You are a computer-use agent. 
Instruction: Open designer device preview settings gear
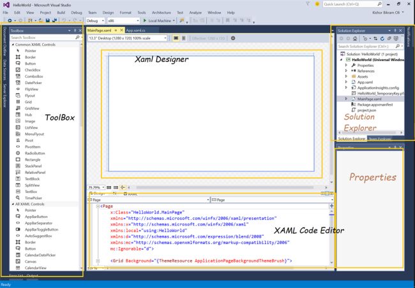(x=233, y=38)
